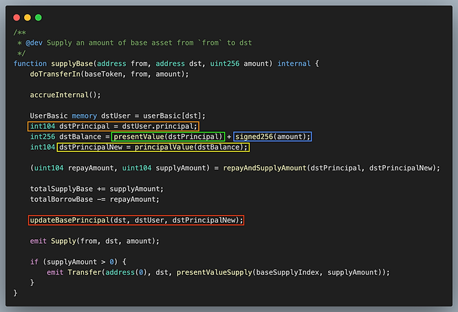Screen dimensions: 458x312
Task: Click the blue-boxed signed256(amount) expression
Action: (x=273, y=137)
